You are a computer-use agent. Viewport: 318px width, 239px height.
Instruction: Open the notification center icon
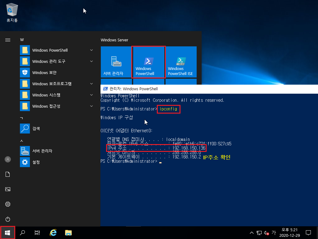coord(308,233)
